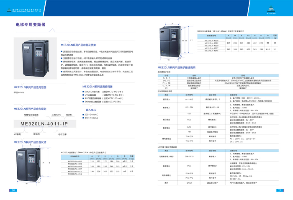This screenshot has height=200, width=293.
Task: Click the 'φ6' hole diameter cell
Action: (x=124, y=171)
